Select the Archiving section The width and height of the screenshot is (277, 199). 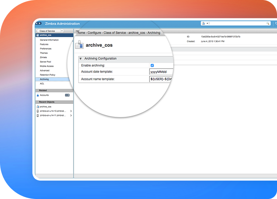tap(52, 79)
